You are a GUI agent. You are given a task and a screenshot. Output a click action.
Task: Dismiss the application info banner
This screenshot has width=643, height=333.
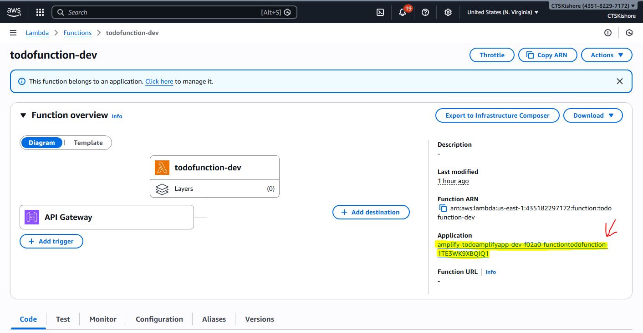point(619,81)
